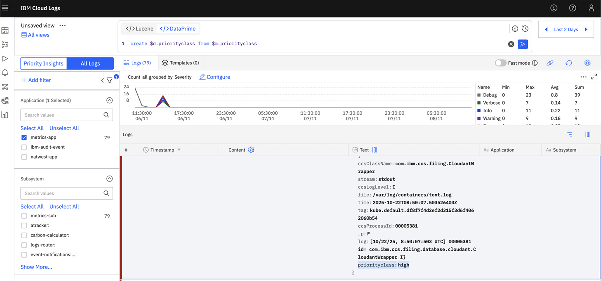
Task: Open query history clock icon
Action: pos(525,29)
